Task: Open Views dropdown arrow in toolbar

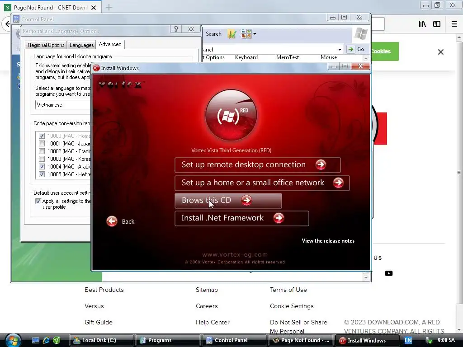Action: tap(255, 33)
